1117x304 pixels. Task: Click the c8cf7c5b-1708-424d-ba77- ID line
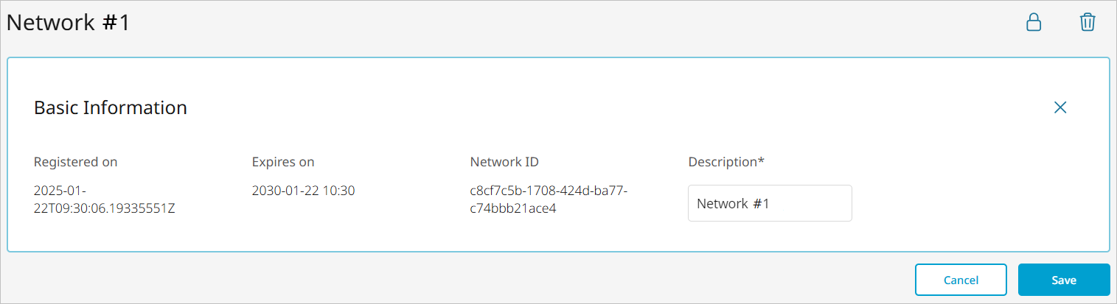[x=549, y=191]
